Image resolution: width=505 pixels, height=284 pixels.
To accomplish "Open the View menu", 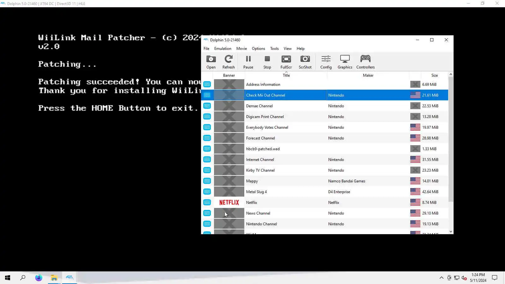I will (x=288, y=49).
